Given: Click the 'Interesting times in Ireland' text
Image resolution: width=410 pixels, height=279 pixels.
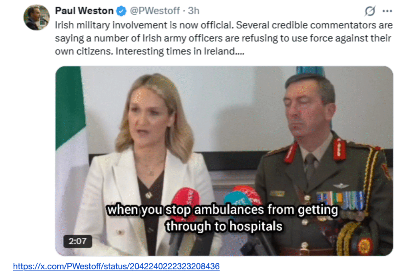Looking at the screenshot, I should click(180, 51).
